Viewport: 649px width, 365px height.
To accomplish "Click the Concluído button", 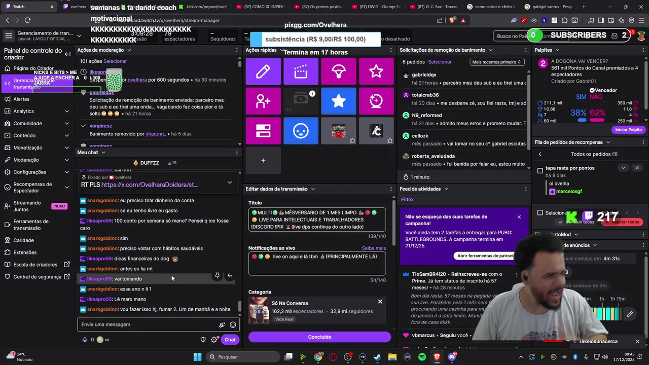I will point(319,337).
